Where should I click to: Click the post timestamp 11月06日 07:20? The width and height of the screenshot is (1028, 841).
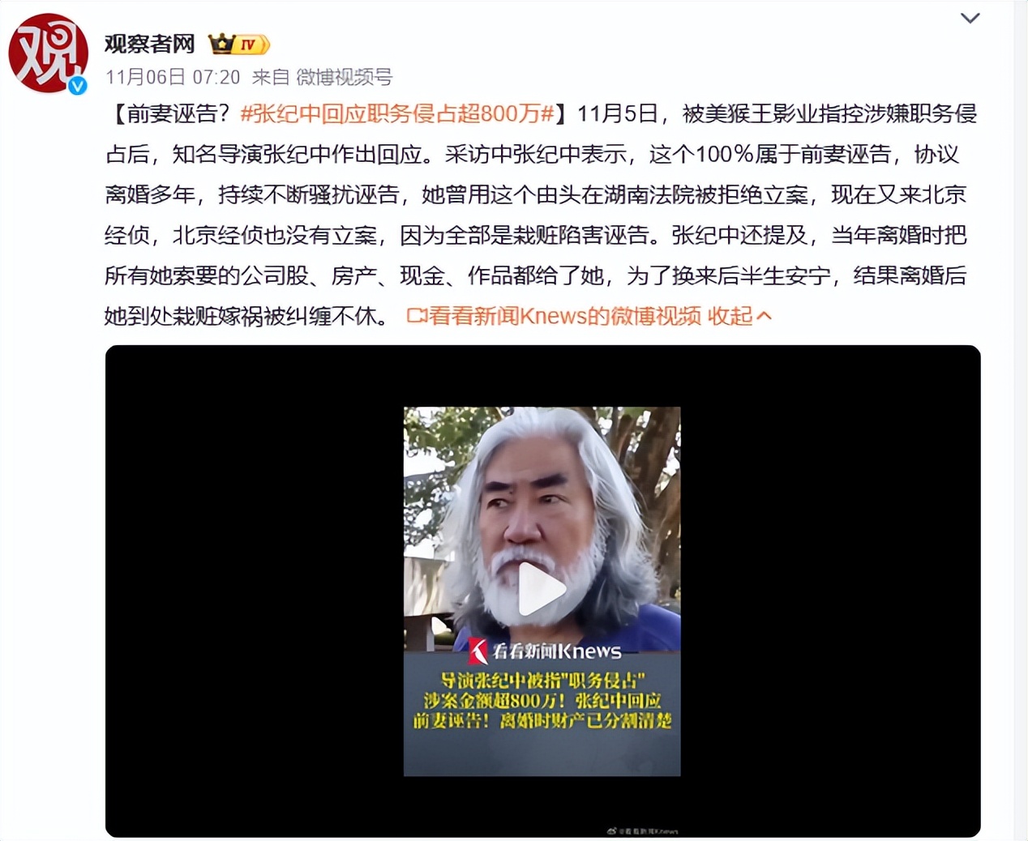pyautogui.click(x=173, y=77)
